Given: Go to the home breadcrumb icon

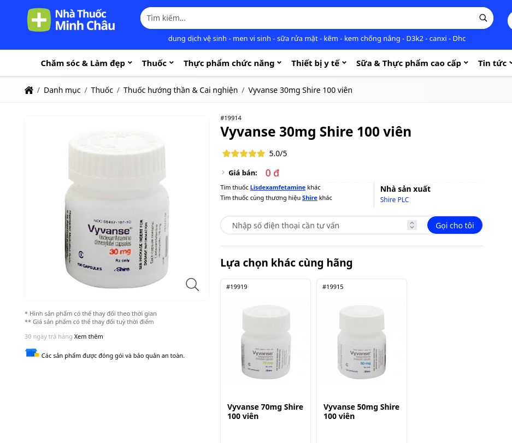Looking at the screenshot, I should 29,90.
